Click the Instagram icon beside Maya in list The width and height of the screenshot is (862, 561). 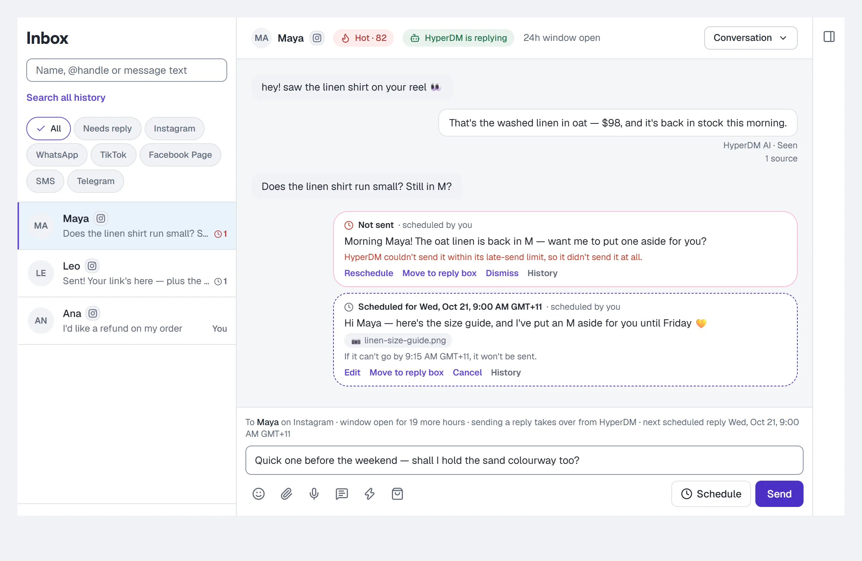(101, 218)
